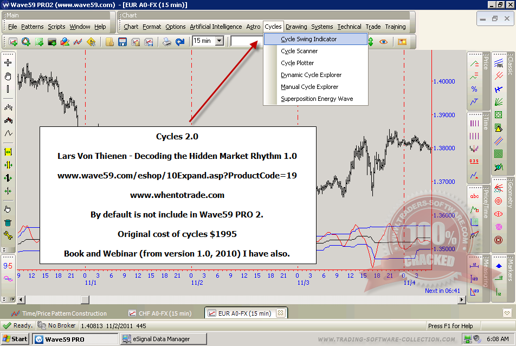This screenshot has height=346, width=516.
Task: Open the Drawing menu
Action: click(x=296, y=27)
